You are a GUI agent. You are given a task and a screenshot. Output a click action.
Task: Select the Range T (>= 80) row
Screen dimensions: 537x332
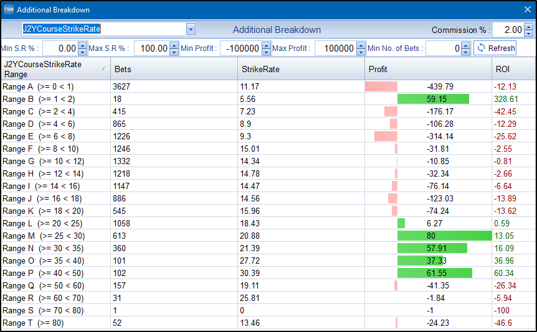pyautogui.click(x=268, y=323)
